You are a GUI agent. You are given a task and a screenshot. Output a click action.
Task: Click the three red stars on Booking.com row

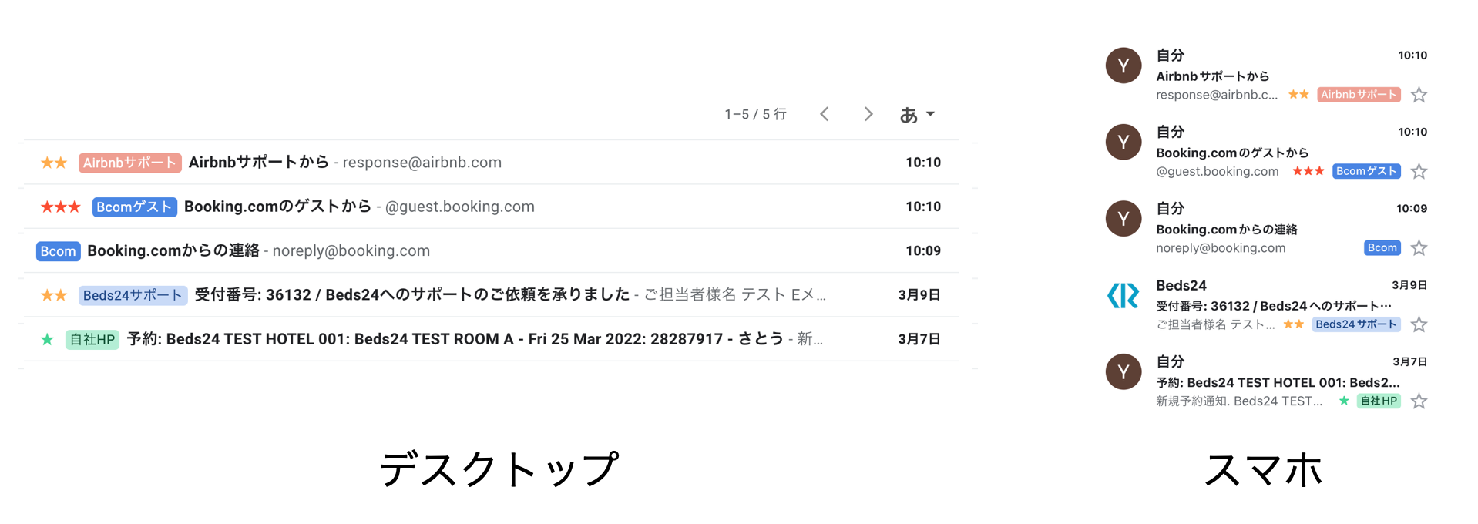point(60,207)
